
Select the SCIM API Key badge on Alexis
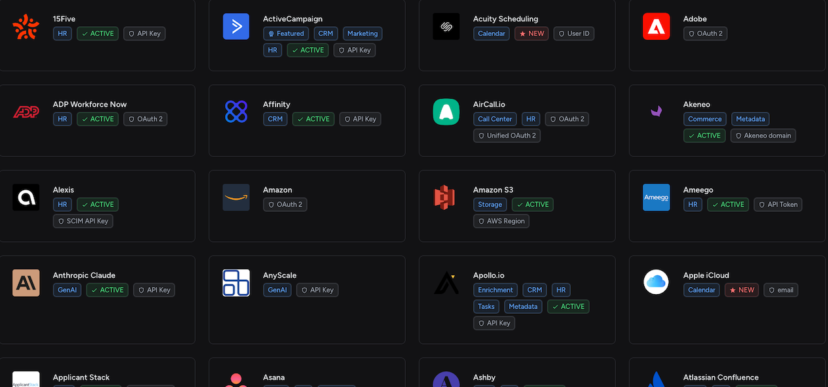coord(83,221)
